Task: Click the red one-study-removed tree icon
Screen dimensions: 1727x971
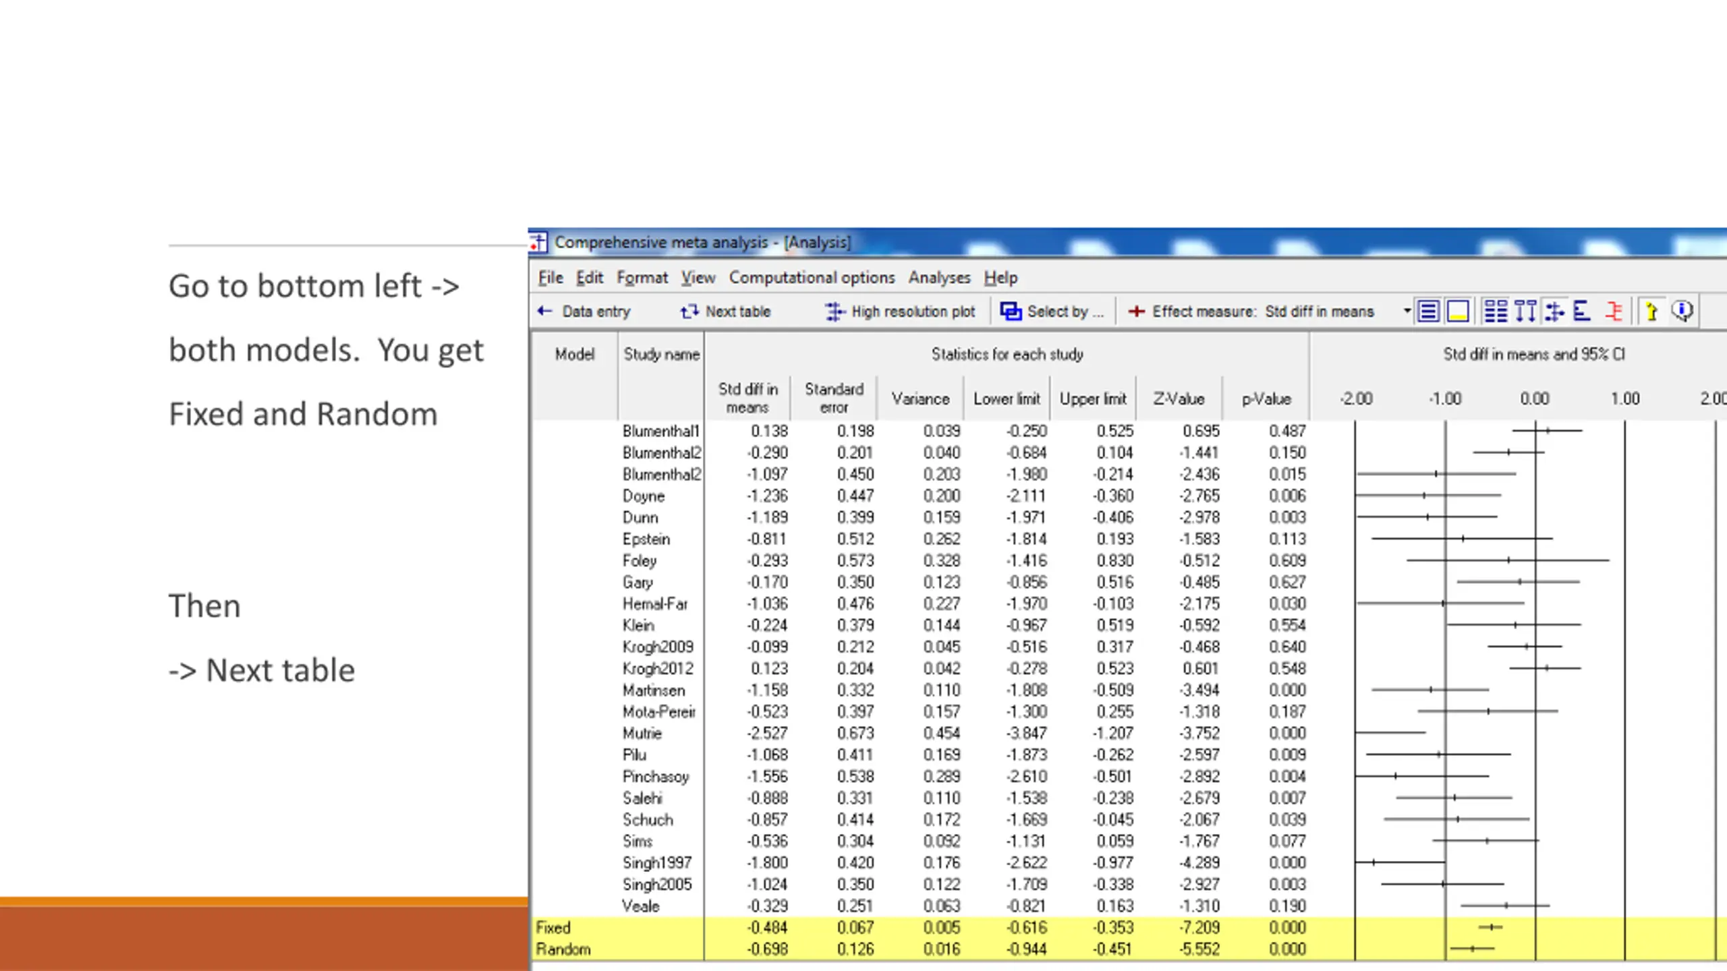Action: coord(1614,312)
